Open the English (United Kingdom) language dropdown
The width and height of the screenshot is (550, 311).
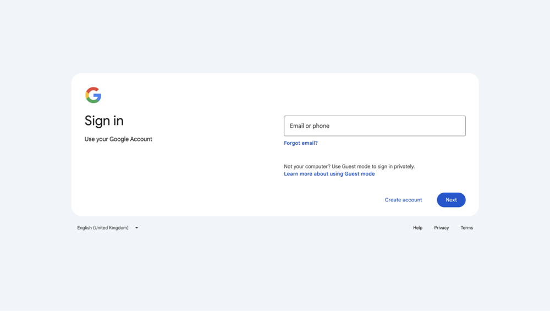(108, 228)
